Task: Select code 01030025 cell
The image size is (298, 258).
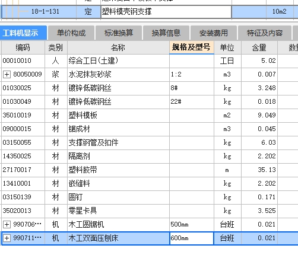Action: point(23,88)
